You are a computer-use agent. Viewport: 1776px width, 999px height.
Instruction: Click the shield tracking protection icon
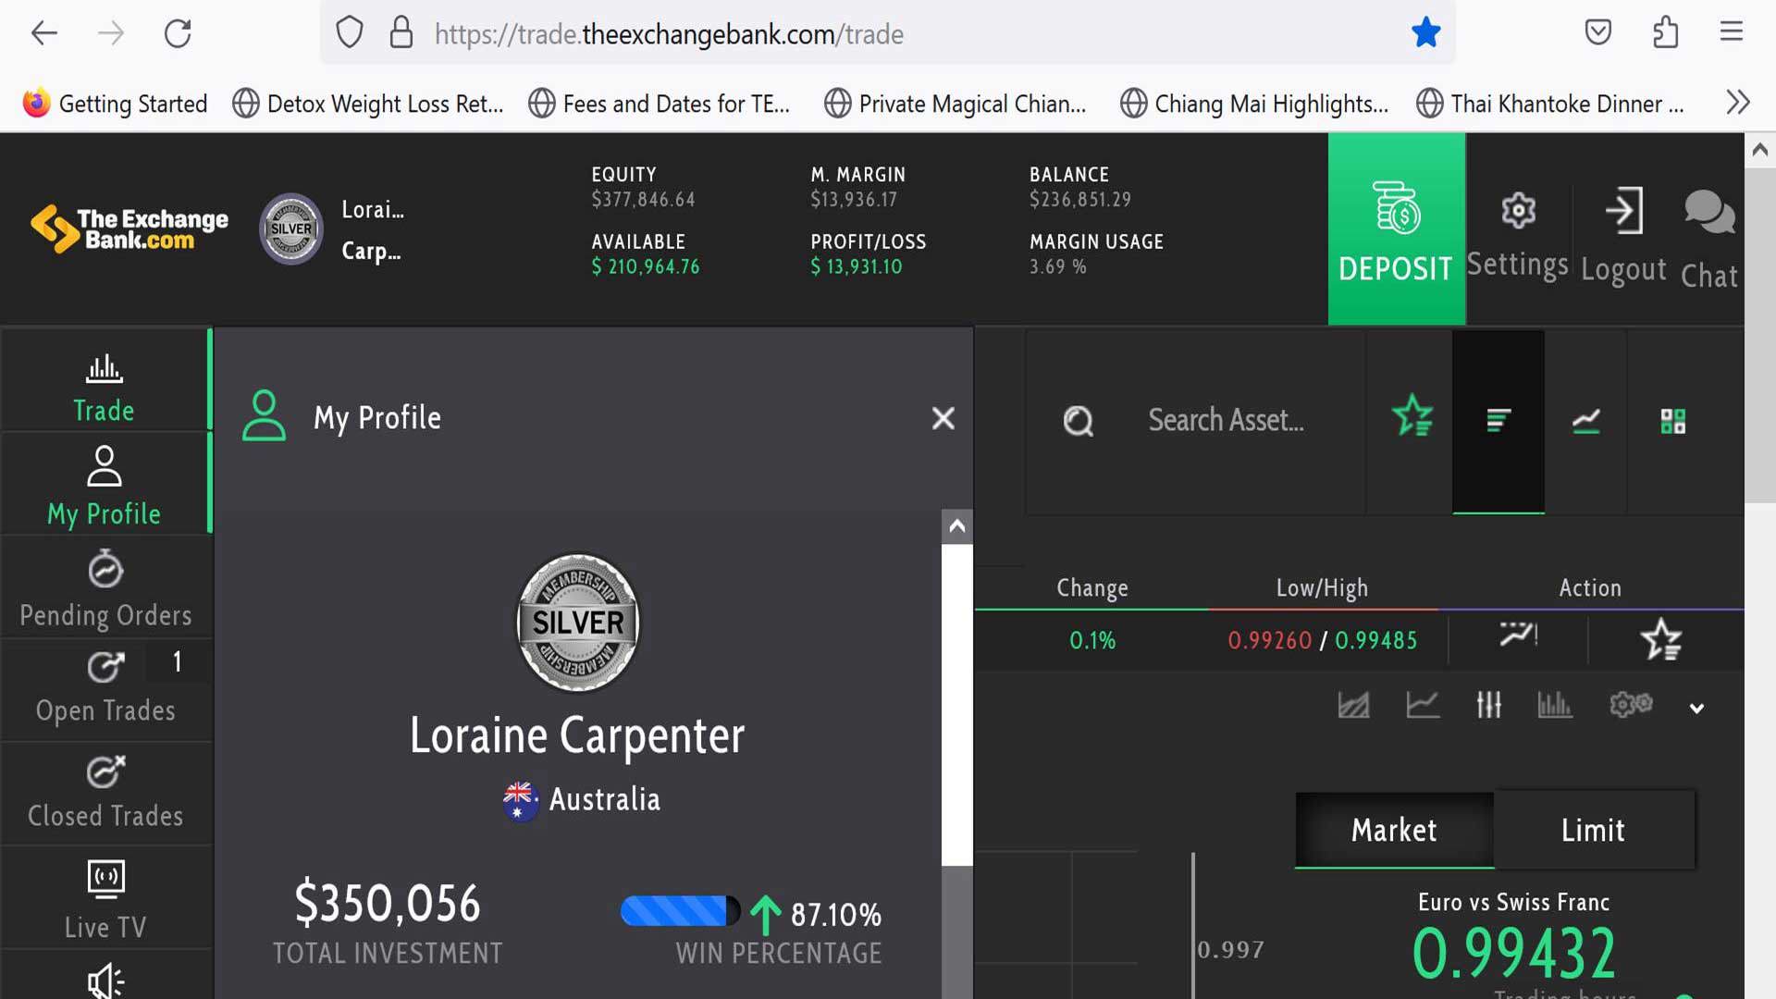[x=349, y=32]
